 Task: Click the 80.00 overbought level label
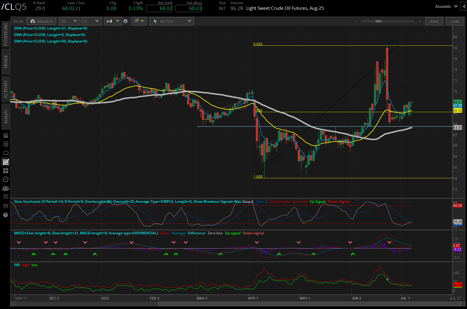click(458, 206)
